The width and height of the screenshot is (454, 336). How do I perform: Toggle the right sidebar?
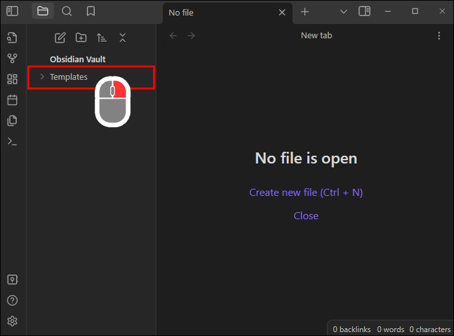point(364,11)
